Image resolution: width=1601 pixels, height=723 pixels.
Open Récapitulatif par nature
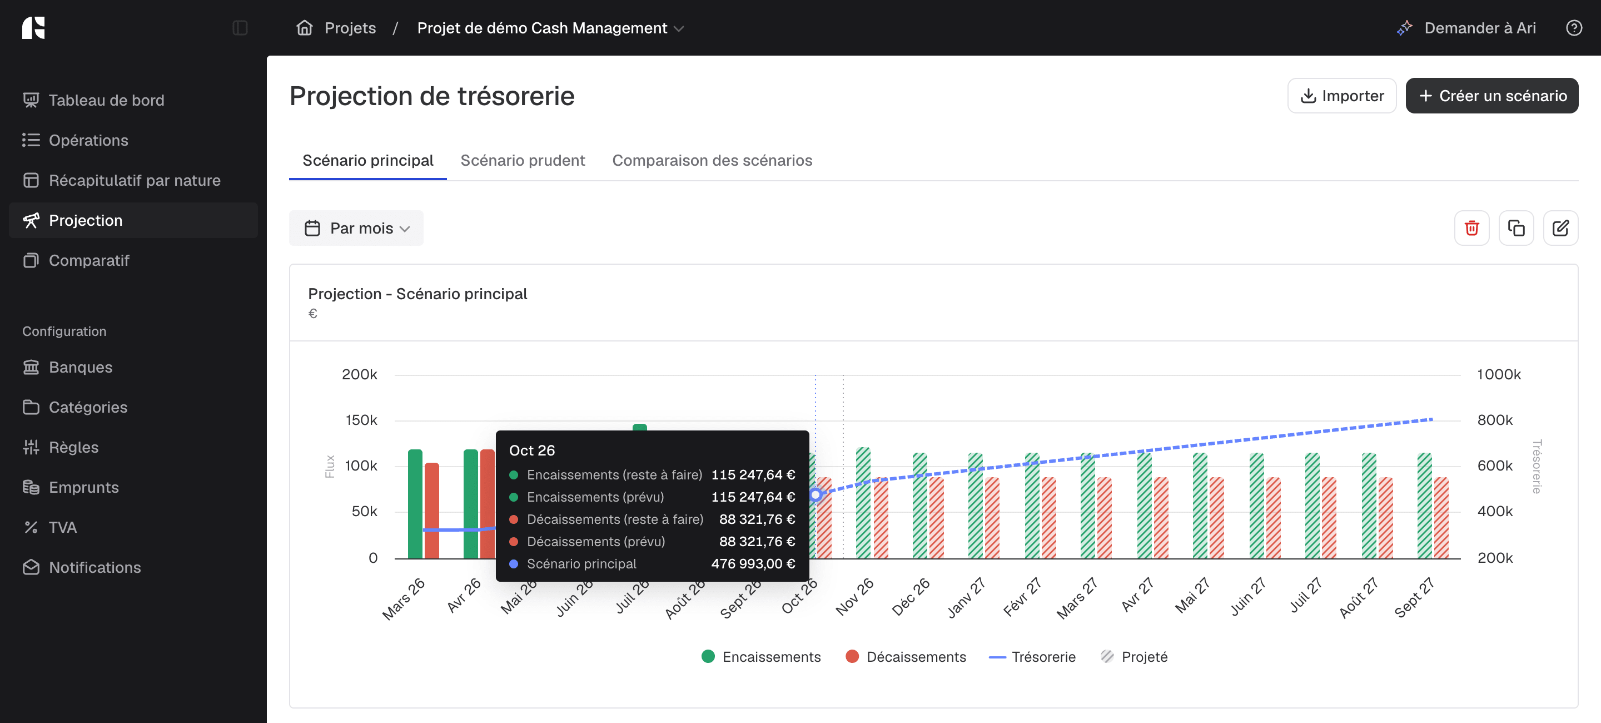[133, 180]
